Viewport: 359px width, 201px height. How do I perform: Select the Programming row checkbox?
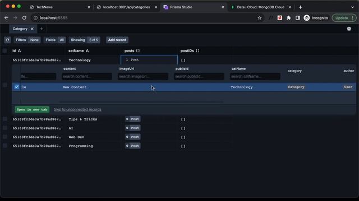(x=5, y=146)
